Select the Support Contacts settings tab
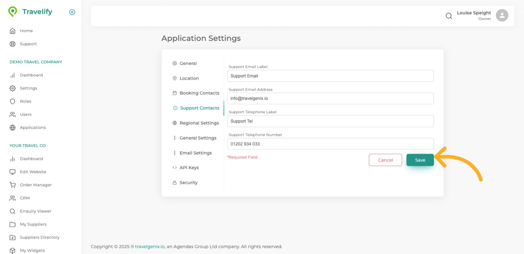The image size is (524, 254). (x=199, y=108)
